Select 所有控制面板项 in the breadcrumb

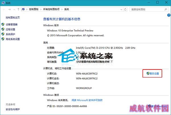coord(51,9)
